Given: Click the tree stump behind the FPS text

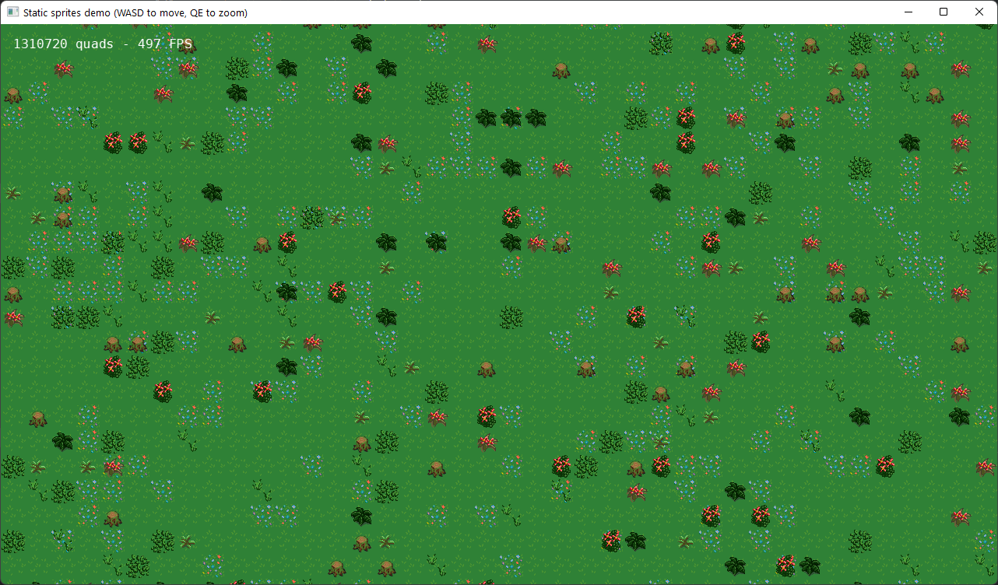Looking at the screenshot, I should tap(187, 44).
